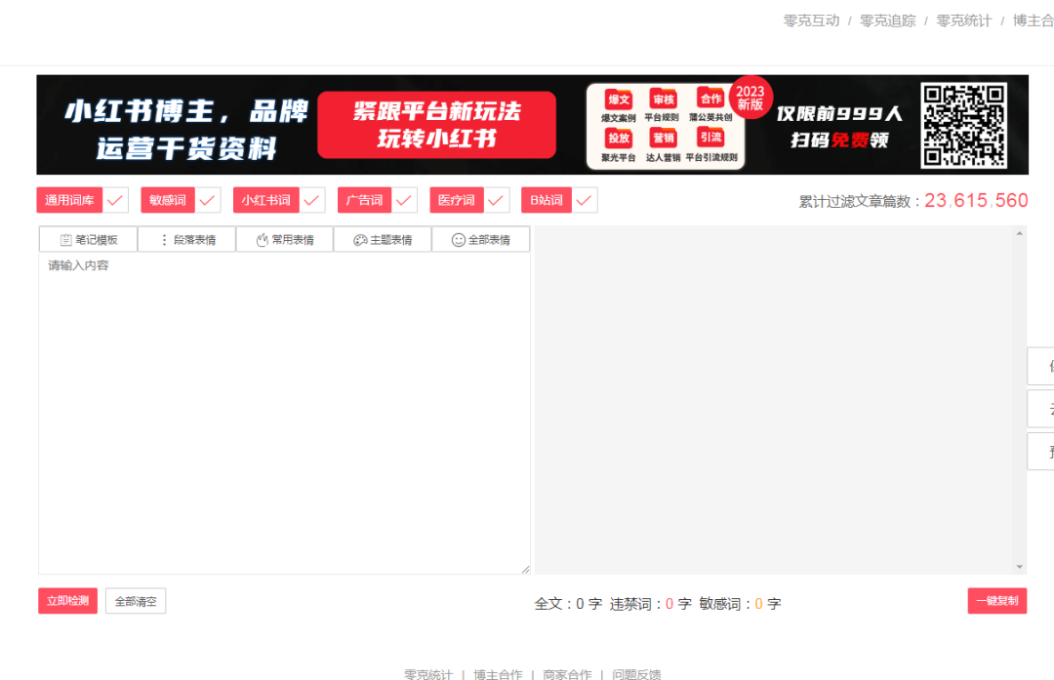The height and width of the screenshot is (680, 1054).
Task: Click the result panel scroll-down arrow
Action: coord(1020,567)
